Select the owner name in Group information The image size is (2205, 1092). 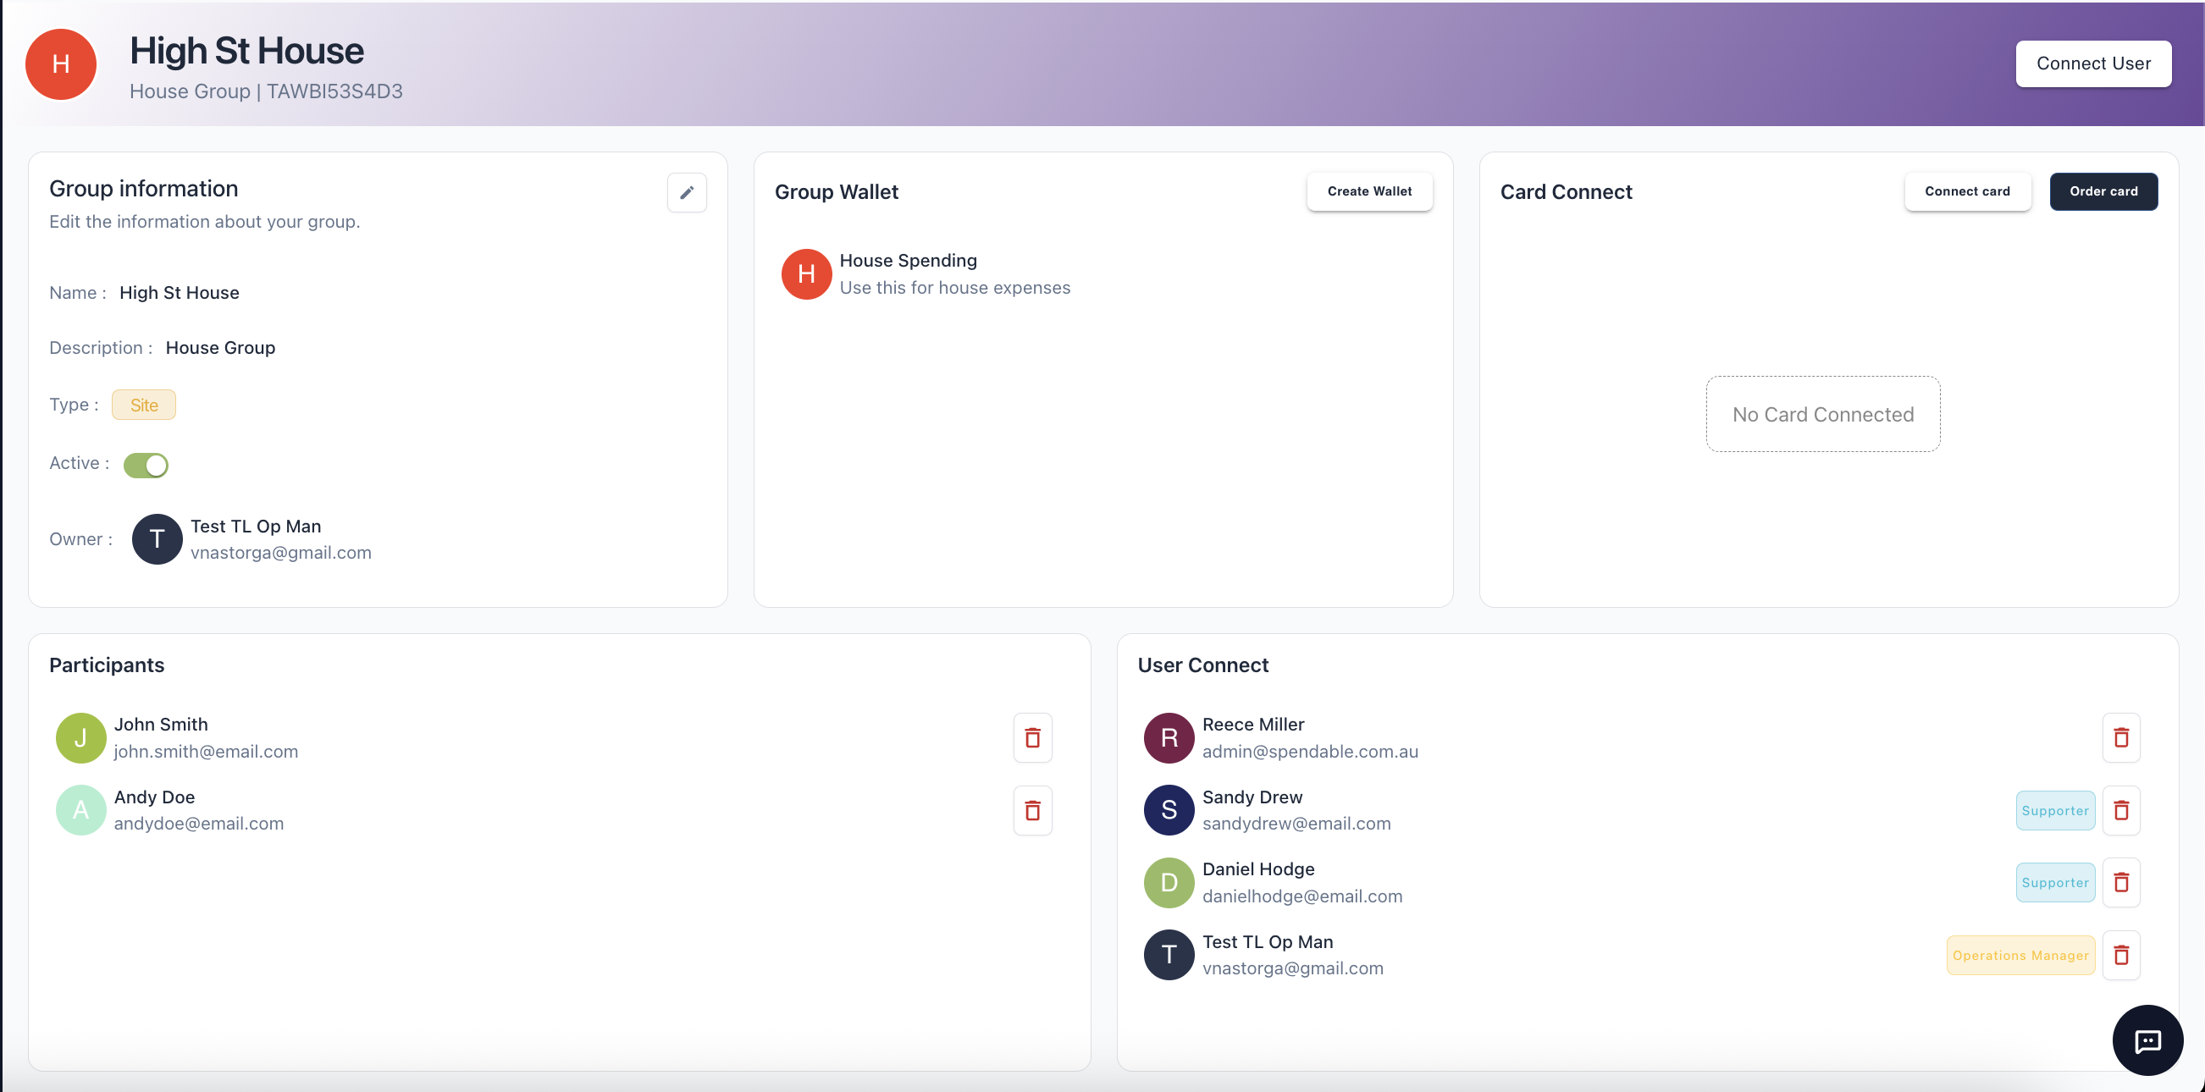[255, 527]
